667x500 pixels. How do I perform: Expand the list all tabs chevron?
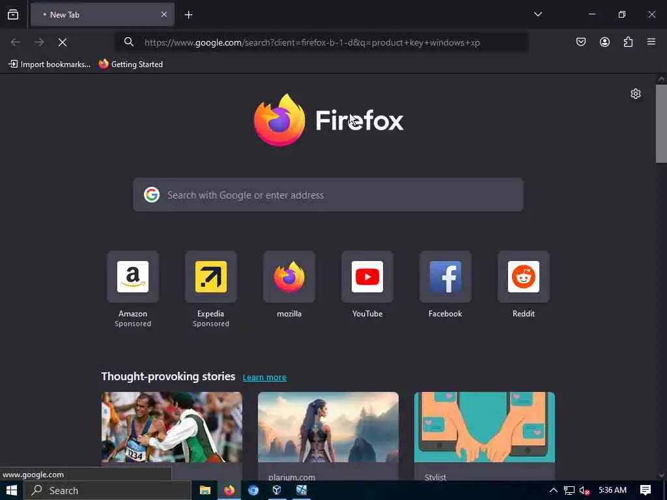pos(537,14)
